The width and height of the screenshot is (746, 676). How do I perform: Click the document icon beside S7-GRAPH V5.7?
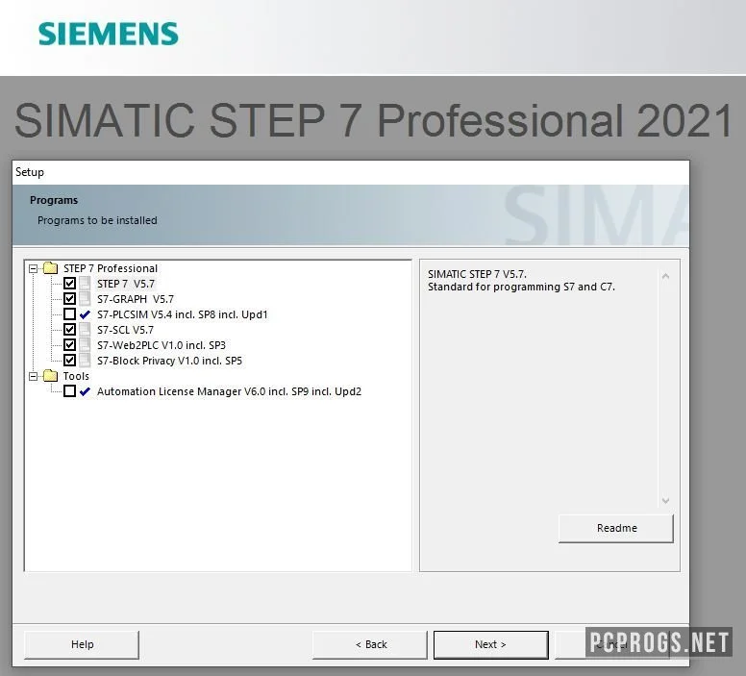click(x=85, y=299)
